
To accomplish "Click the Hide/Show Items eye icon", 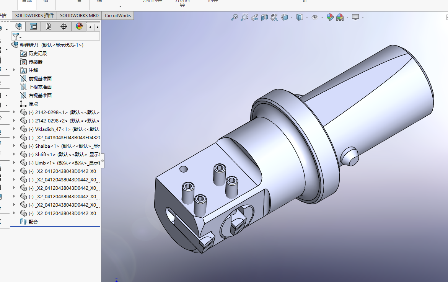I will (315, 18).
